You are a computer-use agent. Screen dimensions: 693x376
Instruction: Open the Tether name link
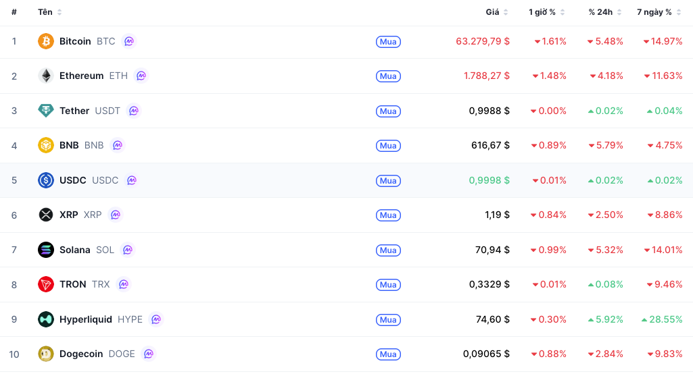[74, 111]
